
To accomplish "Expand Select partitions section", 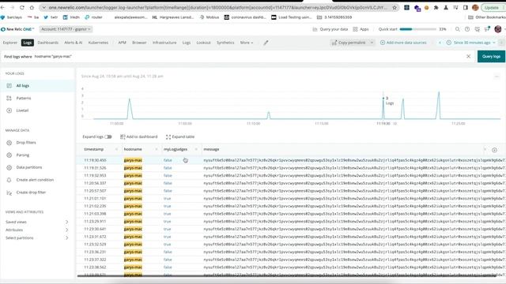I will pyautogui.click(x=37, y=238).
